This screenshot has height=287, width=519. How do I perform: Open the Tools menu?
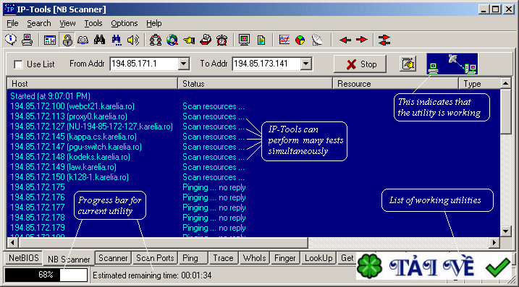(93, 23)
